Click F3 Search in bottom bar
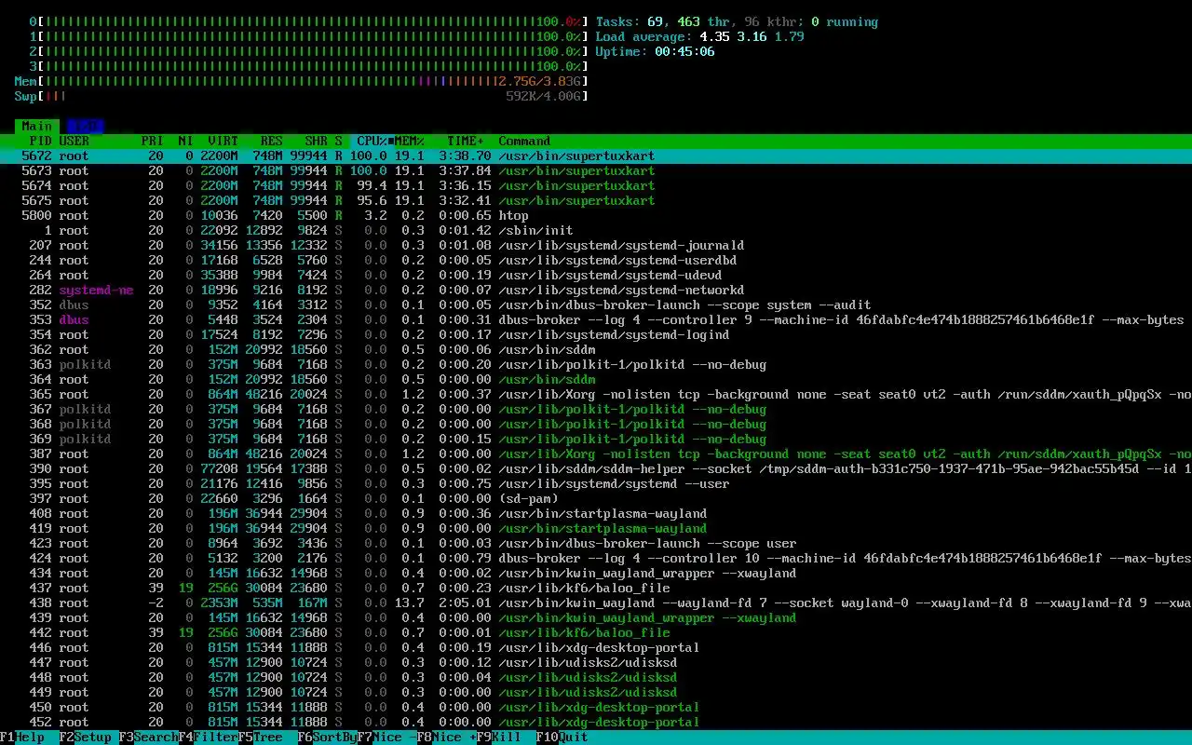1192x745 pixels. click(149, 737)
